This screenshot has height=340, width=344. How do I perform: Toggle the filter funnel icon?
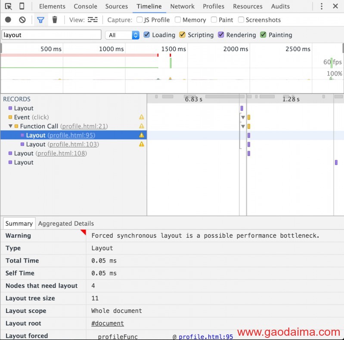[x=40, y=20]
